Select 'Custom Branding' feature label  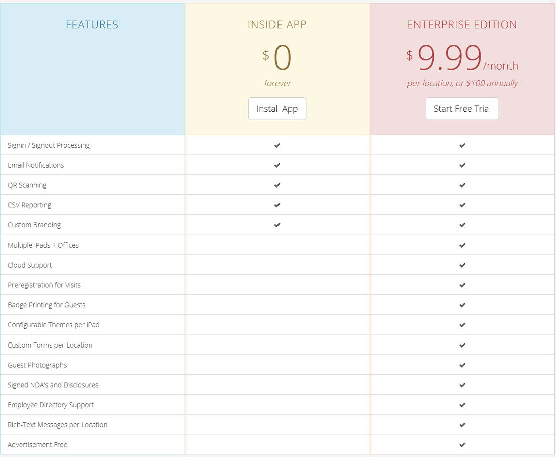coord(34,225)
